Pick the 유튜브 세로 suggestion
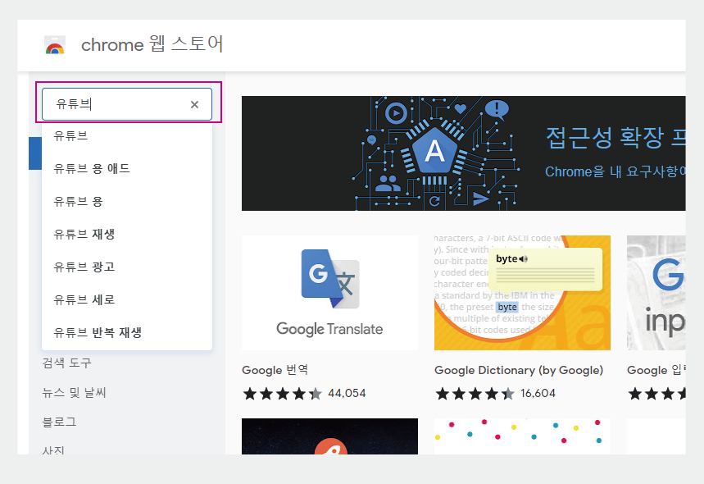 (127, 299)
